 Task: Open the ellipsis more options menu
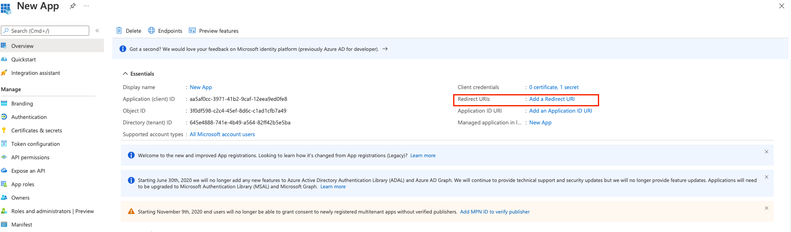pyautogui.click(x=86, y=6)
